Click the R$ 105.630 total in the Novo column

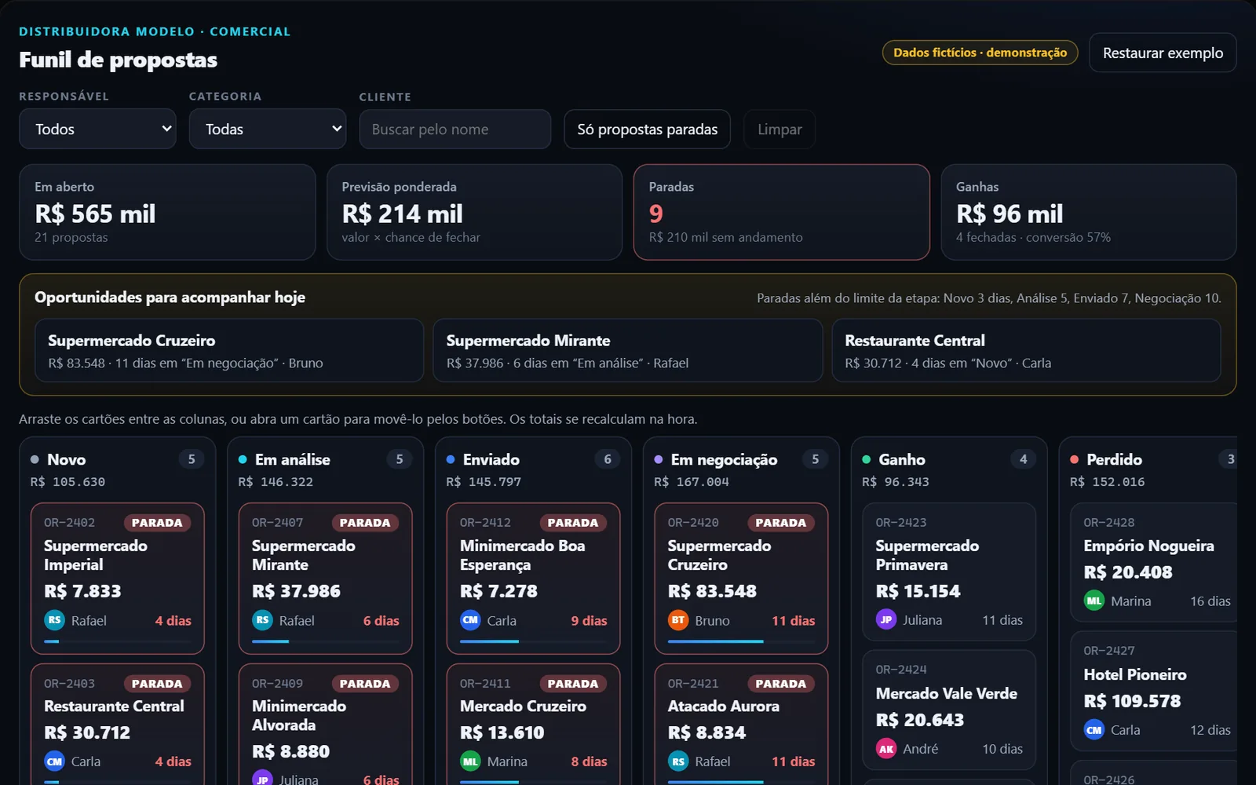[x=68, y=482]
